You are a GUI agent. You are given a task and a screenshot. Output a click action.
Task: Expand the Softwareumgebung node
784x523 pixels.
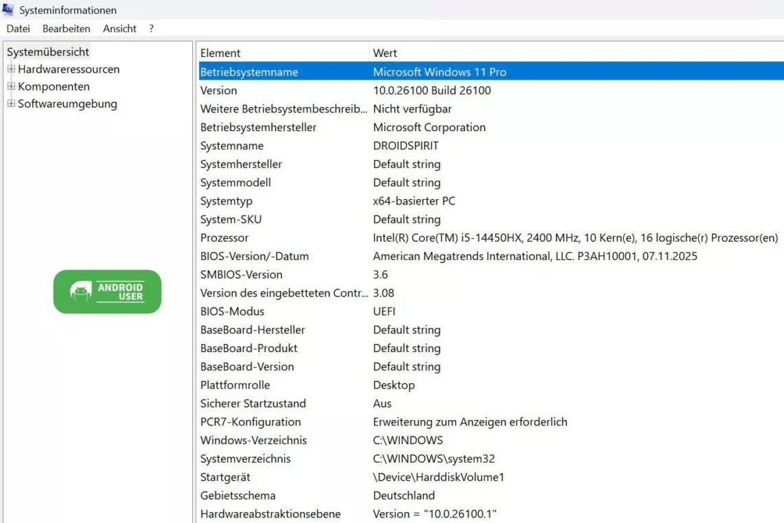(11, 104)
